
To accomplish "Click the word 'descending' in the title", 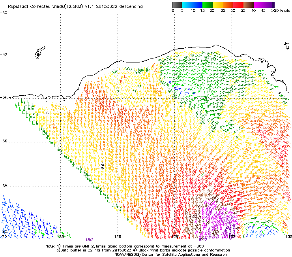I will (131, 7).
